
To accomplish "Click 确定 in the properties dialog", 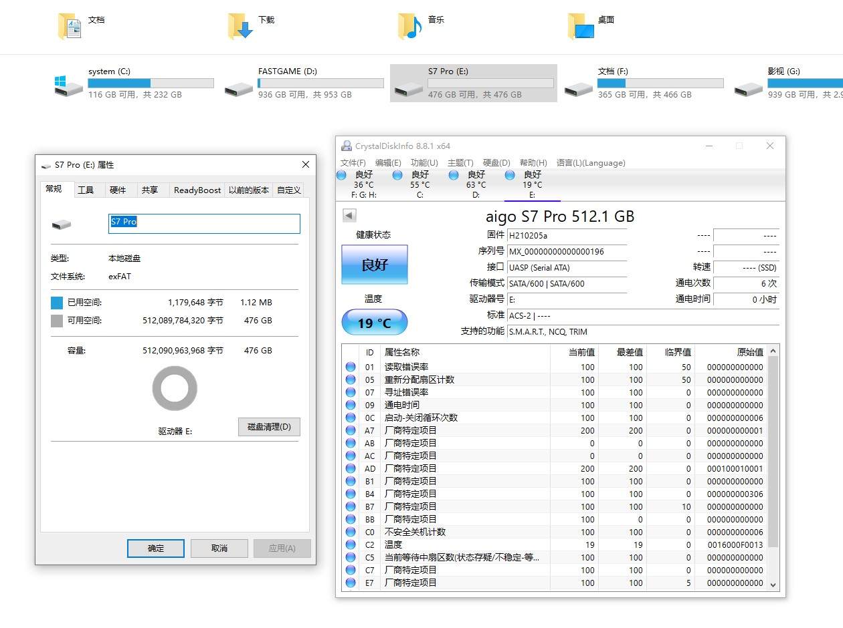I will point(155,548).
